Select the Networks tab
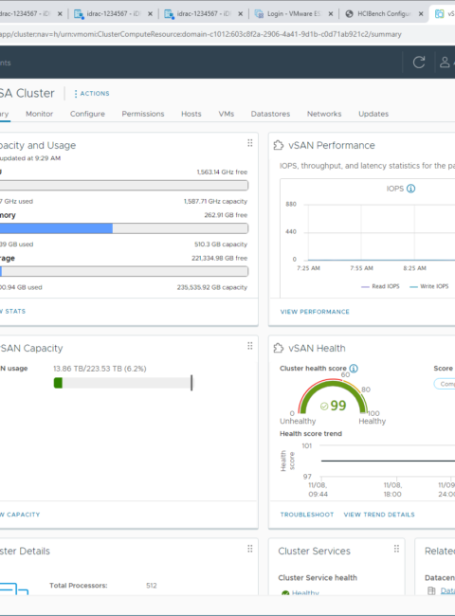The height and width of the screenshot is (616, 455). (324, 114)
